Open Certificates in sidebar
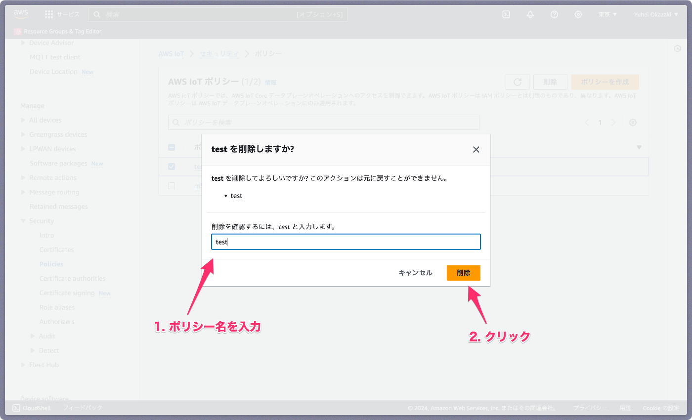Image resolution: width=692 pixels, height=420 pixels. pyautogui.click(x=57, y=250)
